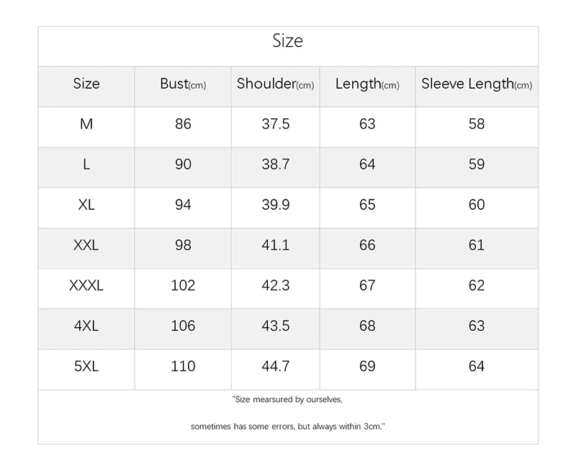The height and width of the screenshot is (475, 576).
Task: Select the L size row label
Action: tap(86, 164)
